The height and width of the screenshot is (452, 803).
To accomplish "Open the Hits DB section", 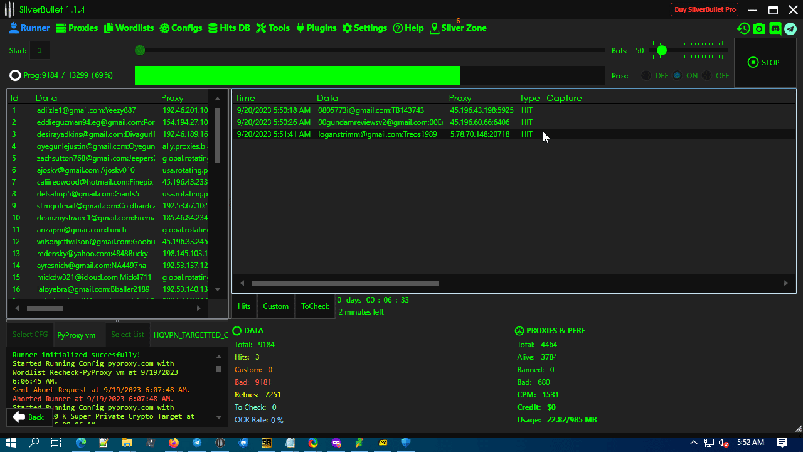I will click(229, 28).
